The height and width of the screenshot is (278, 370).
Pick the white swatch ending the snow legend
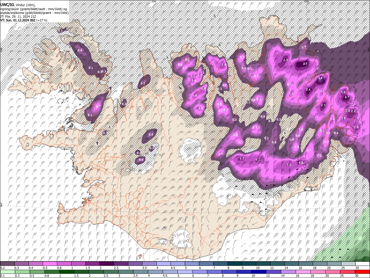(x=362, y=264)
